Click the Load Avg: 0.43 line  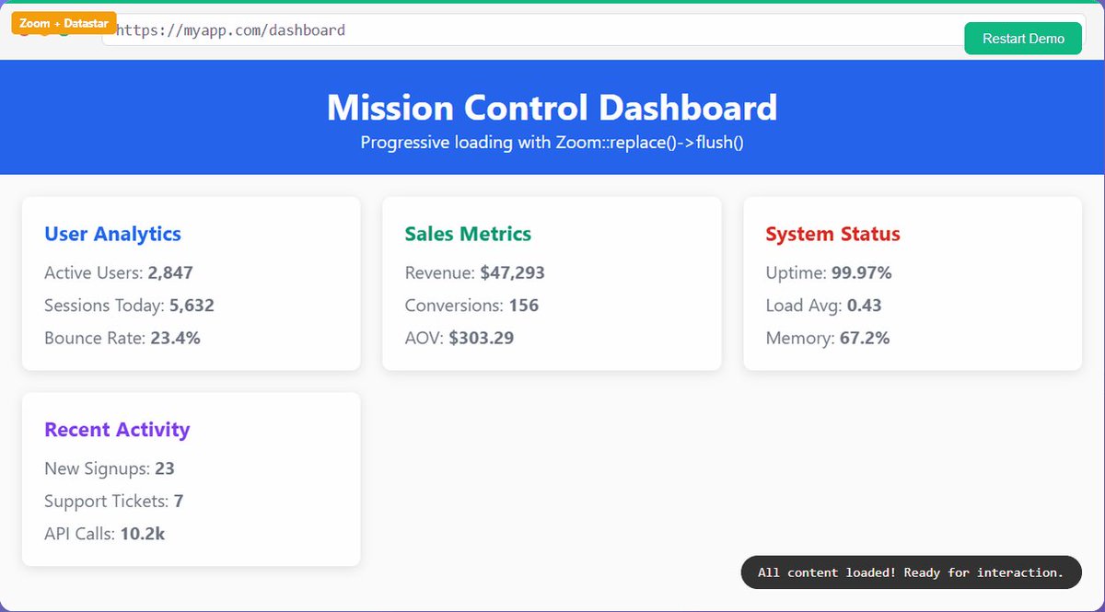[823, 306]
